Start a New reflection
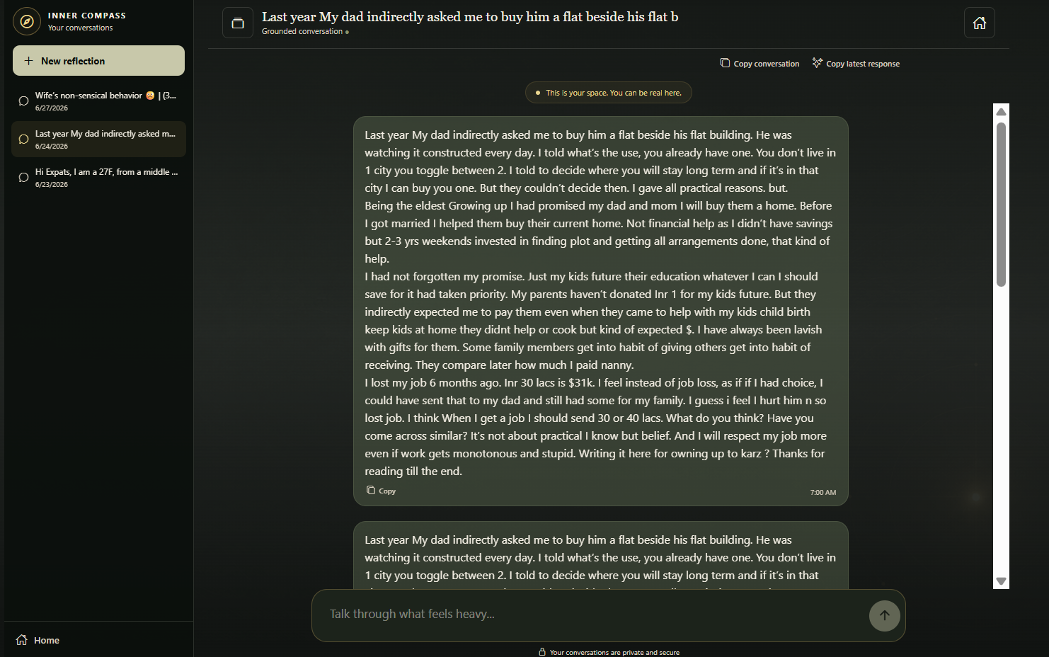This screenshot has height=657, width=1049. pos(98,61)
